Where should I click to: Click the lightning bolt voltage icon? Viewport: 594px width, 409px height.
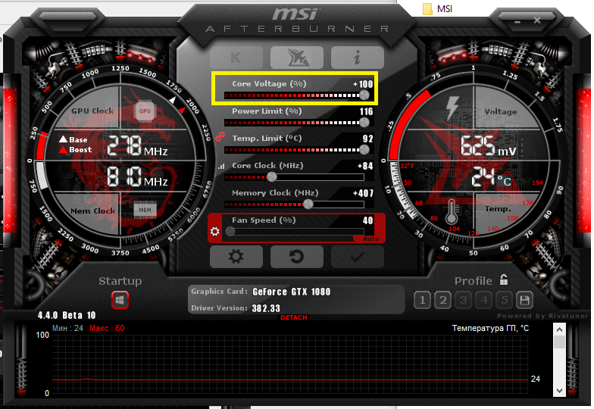452,108
